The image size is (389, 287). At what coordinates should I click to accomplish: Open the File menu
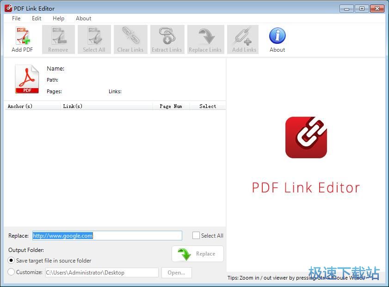pyautogui.click(x=16, y=18)
